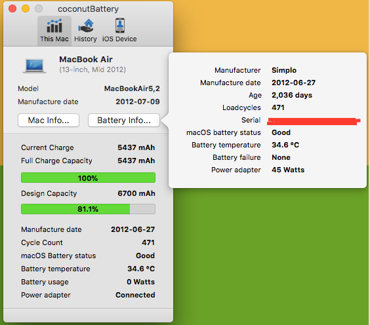This screenshot has width=370, height=325.
Task: Click the MacBookAir5,2 model value
Action: [x=132, y=88]
